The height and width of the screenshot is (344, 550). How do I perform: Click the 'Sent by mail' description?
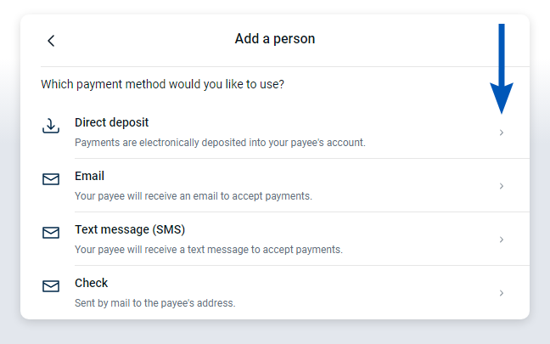click(x=155, y=303)
